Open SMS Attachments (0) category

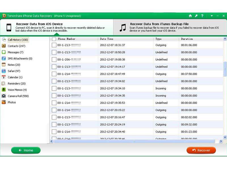[x=20, y=58]
